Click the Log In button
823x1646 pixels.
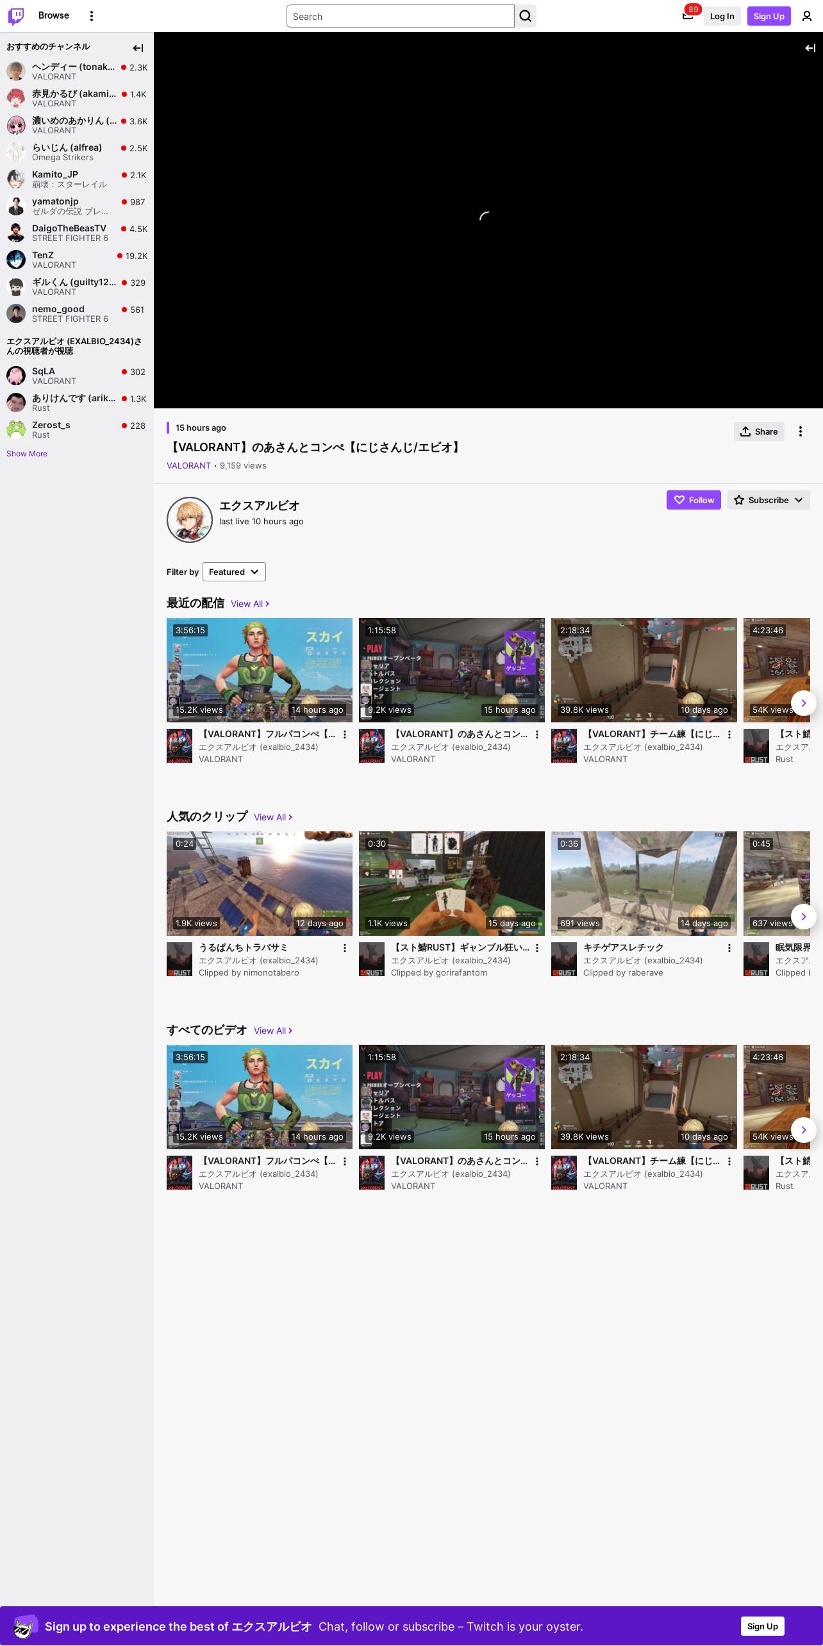click(722, 16)
